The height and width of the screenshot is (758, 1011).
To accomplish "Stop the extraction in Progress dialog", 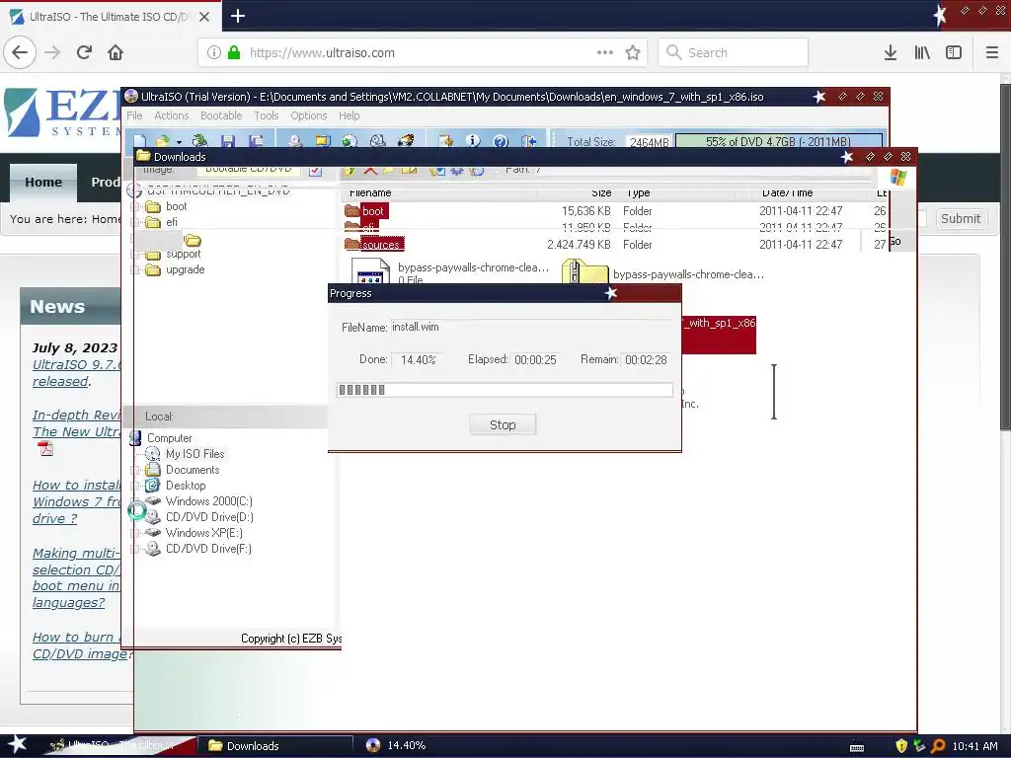I will [x=503, y=424].
